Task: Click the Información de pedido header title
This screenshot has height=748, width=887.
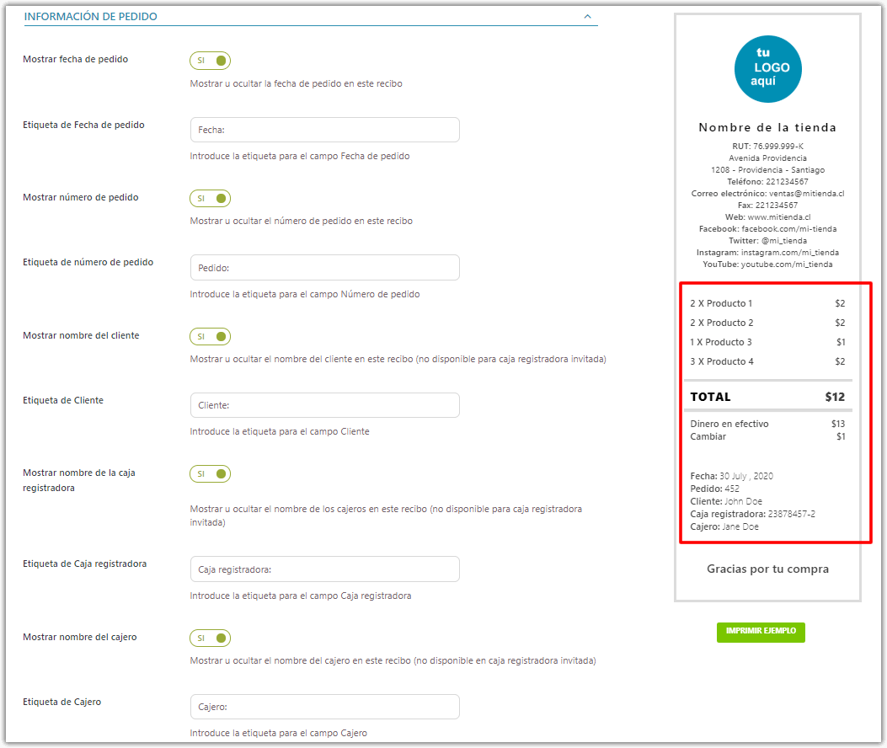Action: point(90,16)
